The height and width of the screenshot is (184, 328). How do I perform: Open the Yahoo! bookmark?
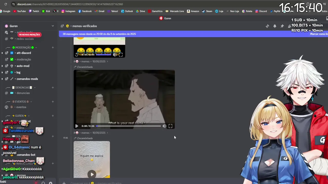[112, 11]
